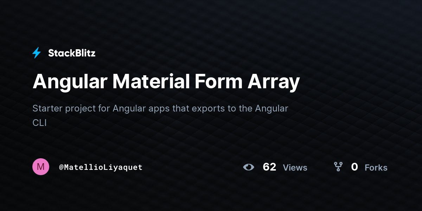Image resolution: width=422 pixels, height=211 pixels.
Task: Click the Views label
Action: pos(295,168)
